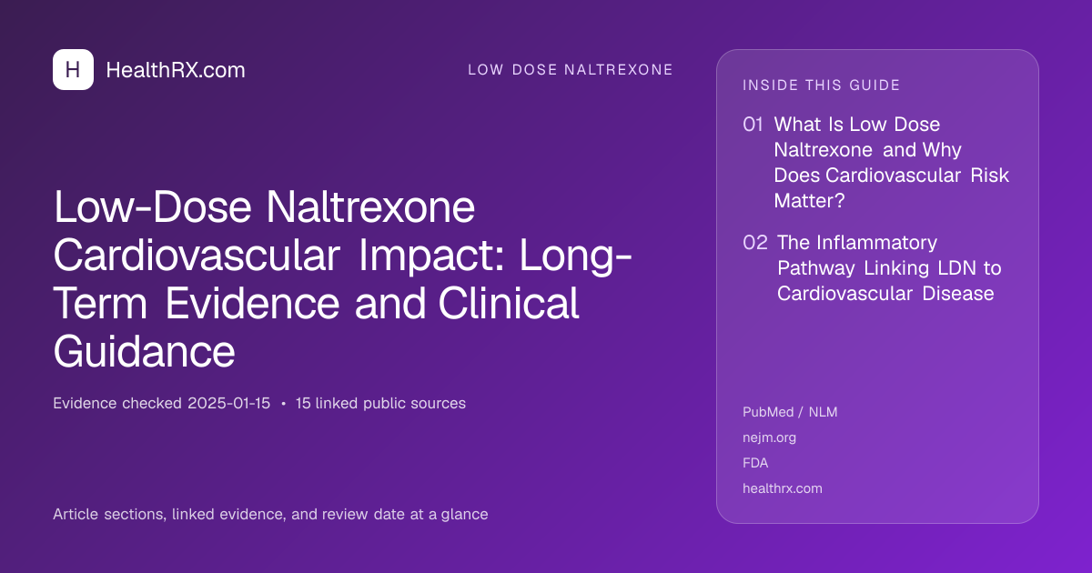
Task: Click the Low-Dose Naltrexone Cardiovascular Impact headline
Action: (344, 279)
